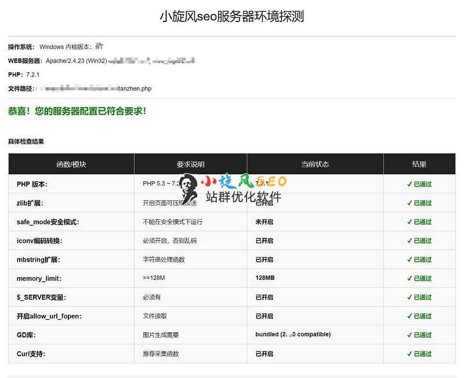Click status 已开启 in Curl row
Screen dimensions: 464x378
click(x=264, y=354)
